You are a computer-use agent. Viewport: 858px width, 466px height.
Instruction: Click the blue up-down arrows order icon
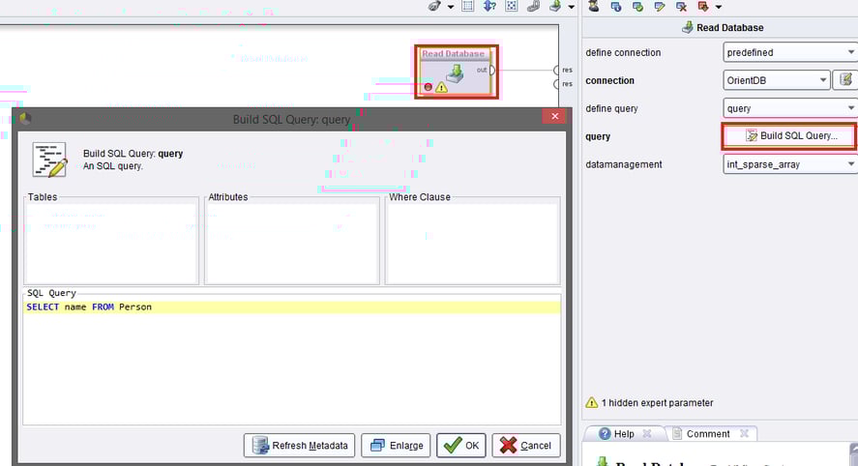(489, 6)
